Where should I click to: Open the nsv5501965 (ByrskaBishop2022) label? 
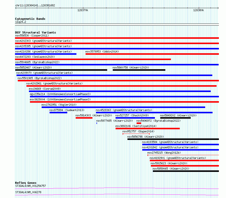[x=40, y=78]
